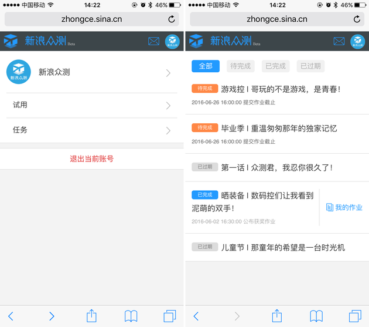This screenshot has height=327, width=369.
Task: Open task 儿童节 | 那童年的希望是一台时光机
Action: click(283, 247)
